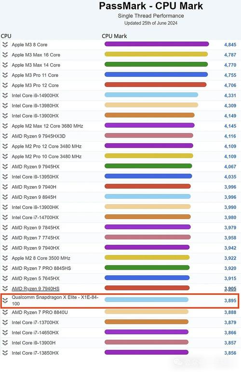241x372 pixels.
Task: Click the 4,845 score value
Action: click(230, 44)
